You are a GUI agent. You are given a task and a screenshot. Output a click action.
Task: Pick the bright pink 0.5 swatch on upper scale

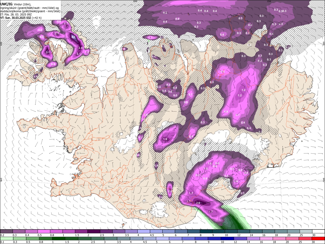click(44, 231)
